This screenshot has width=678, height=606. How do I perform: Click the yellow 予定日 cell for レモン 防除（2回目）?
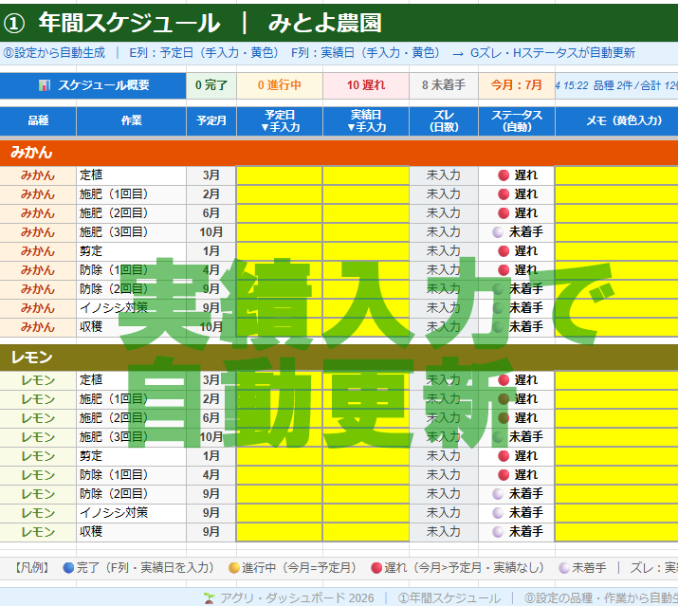coord(280,494)
